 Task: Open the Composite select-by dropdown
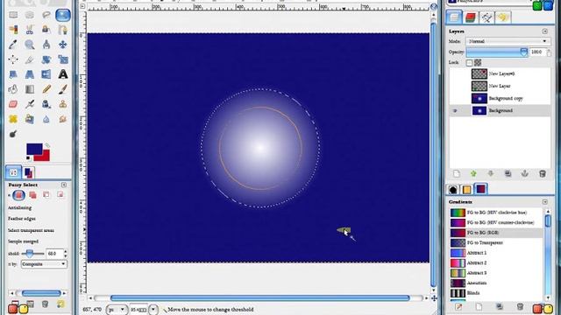(44, 264)
